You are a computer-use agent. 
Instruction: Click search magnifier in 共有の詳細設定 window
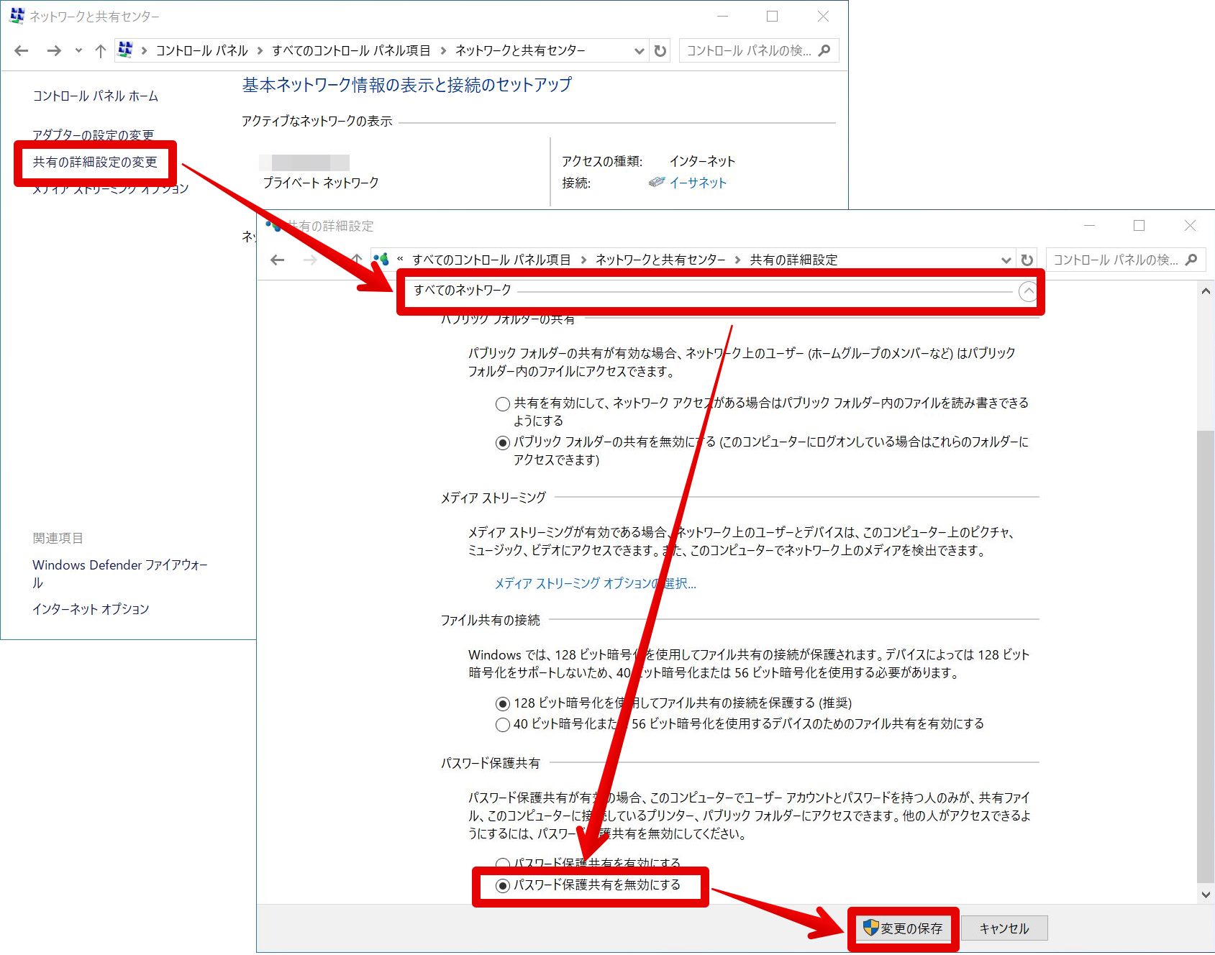point(1191,260)
